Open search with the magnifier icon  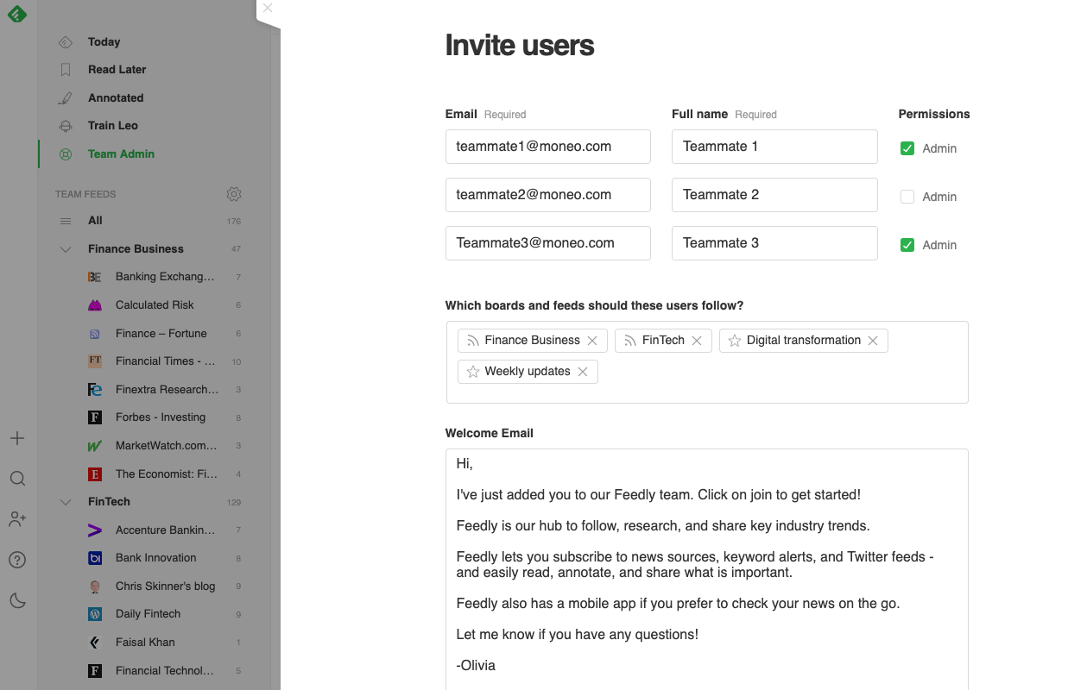coord(17,479)
